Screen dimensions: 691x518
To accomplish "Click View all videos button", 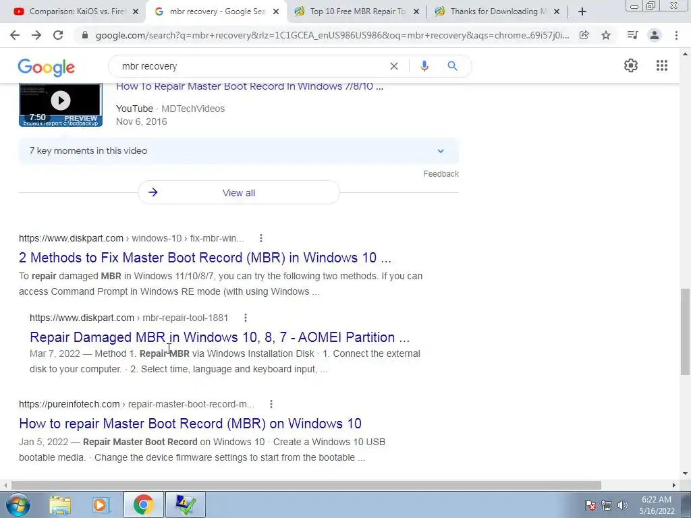I will [x=239, y=192].
